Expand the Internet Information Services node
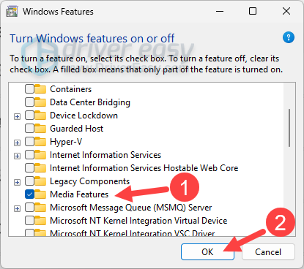 click(17, 156)
